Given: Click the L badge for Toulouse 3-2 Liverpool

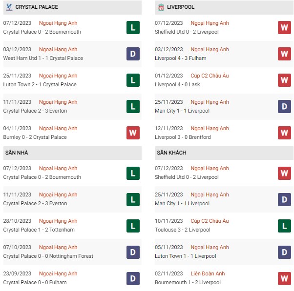Looking at the screenshot, I should click(284, 226).
